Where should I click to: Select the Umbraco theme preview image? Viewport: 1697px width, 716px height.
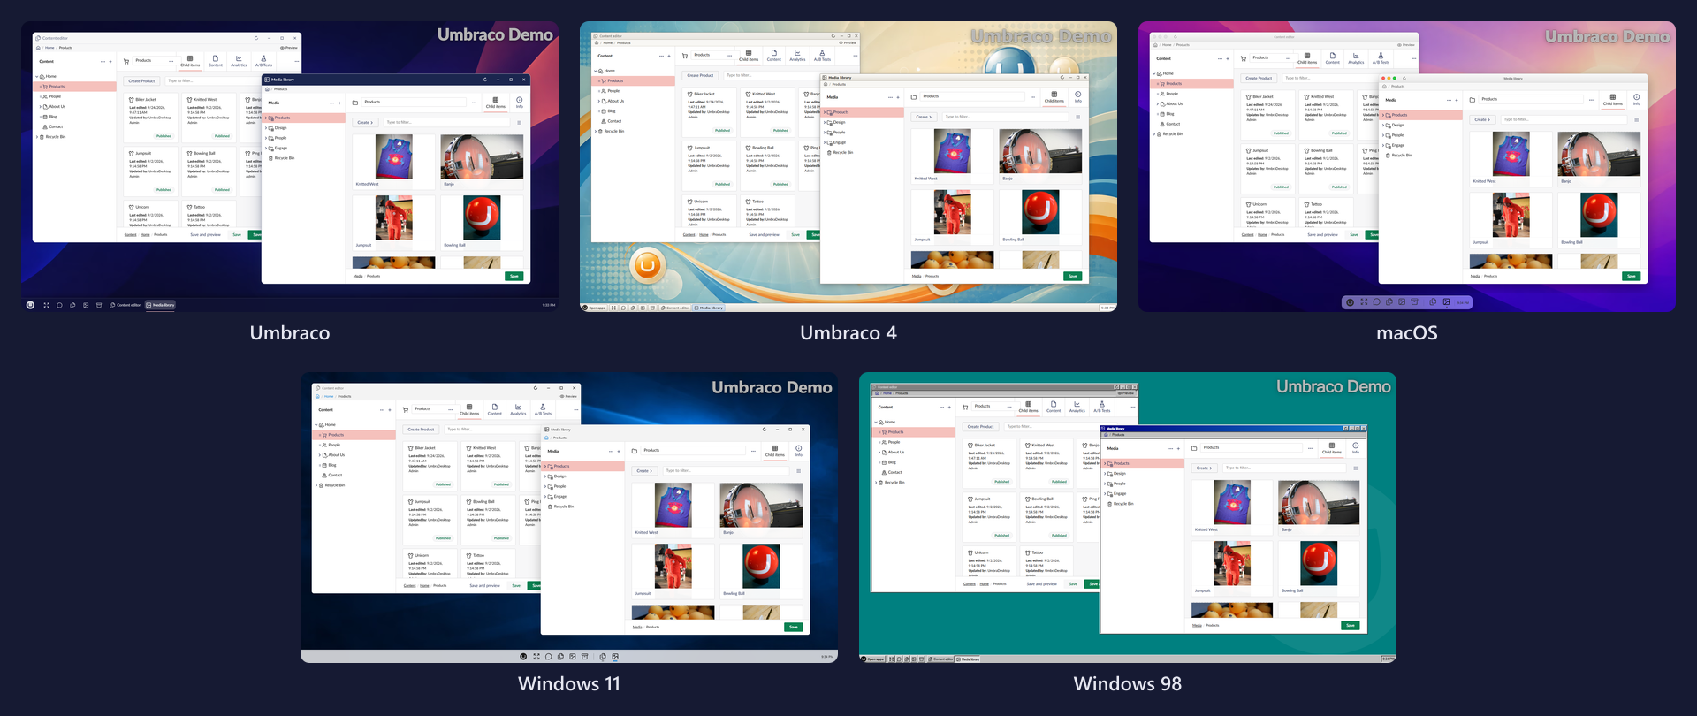pyautogui.click(x=290, y=166)
